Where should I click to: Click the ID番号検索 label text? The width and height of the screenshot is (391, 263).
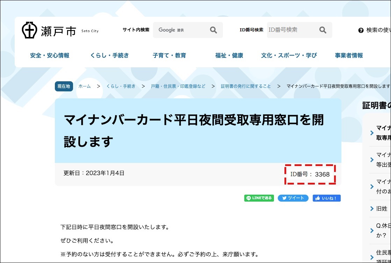251,30
